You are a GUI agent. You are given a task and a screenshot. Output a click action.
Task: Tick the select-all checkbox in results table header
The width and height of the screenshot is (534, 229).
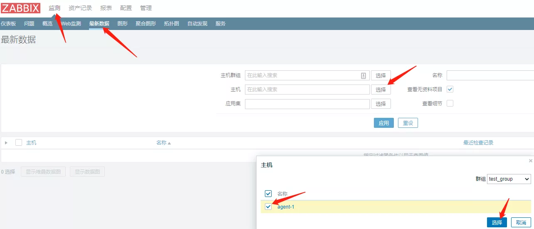pos(19,142)
